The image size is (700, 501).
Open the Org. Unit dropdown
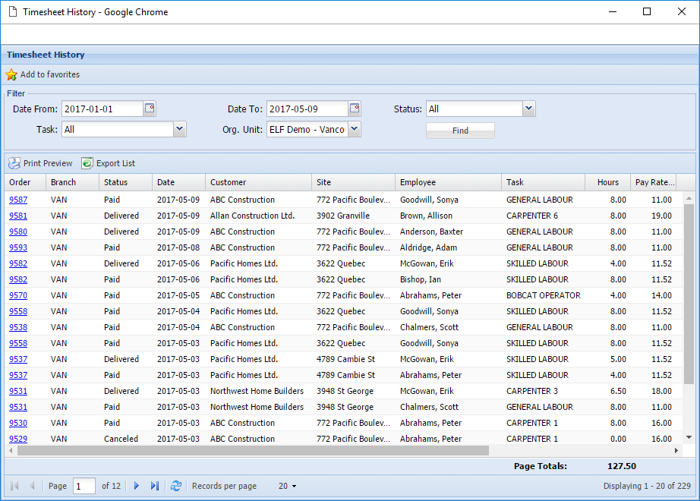[x=354, y=129]
